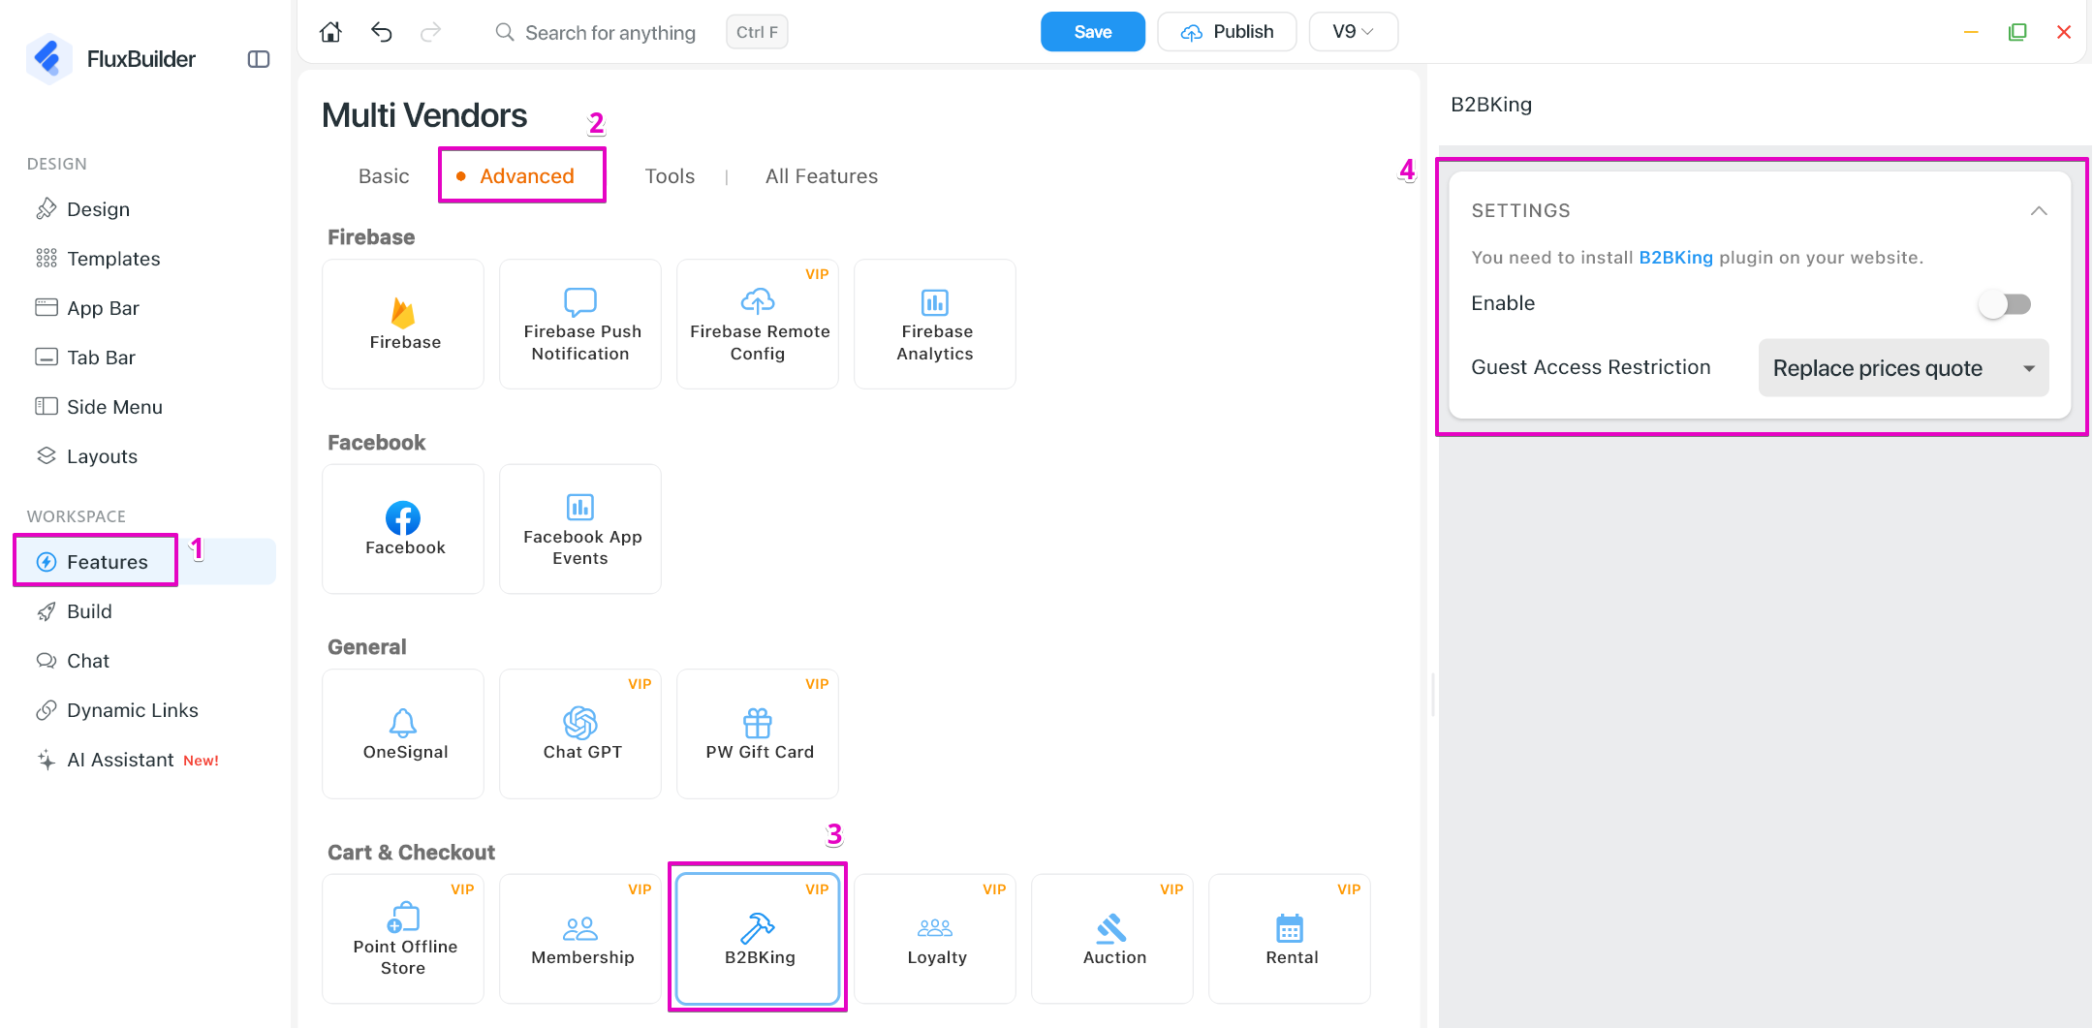Click the Publish button

(1227, 32)
